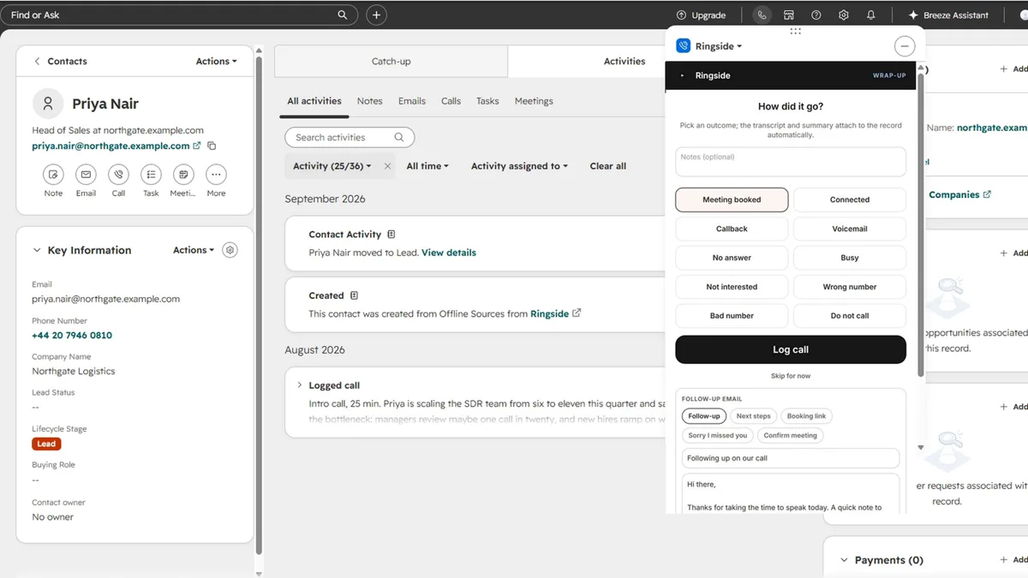This screenshot has height=578, width=1028.
Task: Click the Upgrade icon button
Action: 701,15
